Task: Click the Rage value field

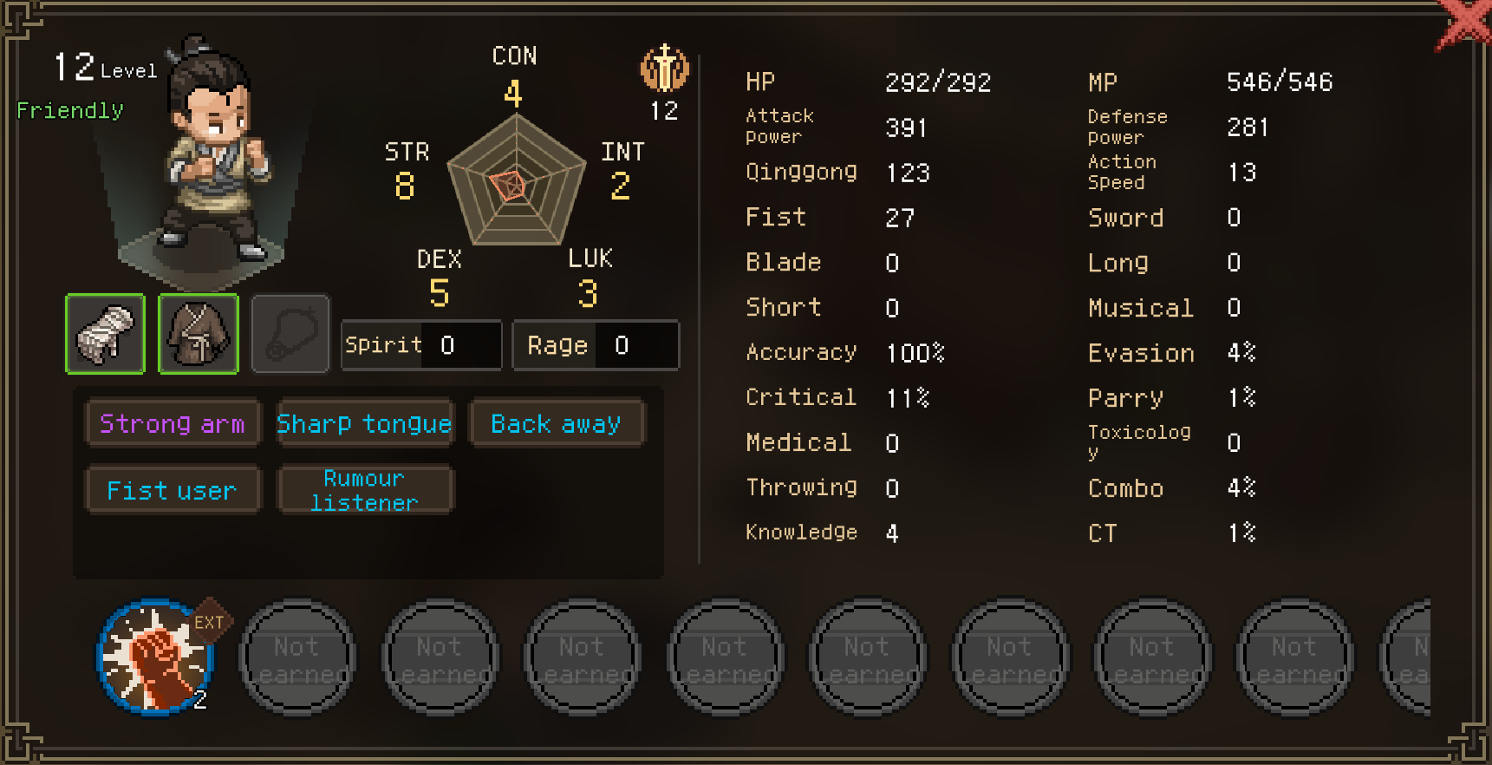Action: point(596,345)
